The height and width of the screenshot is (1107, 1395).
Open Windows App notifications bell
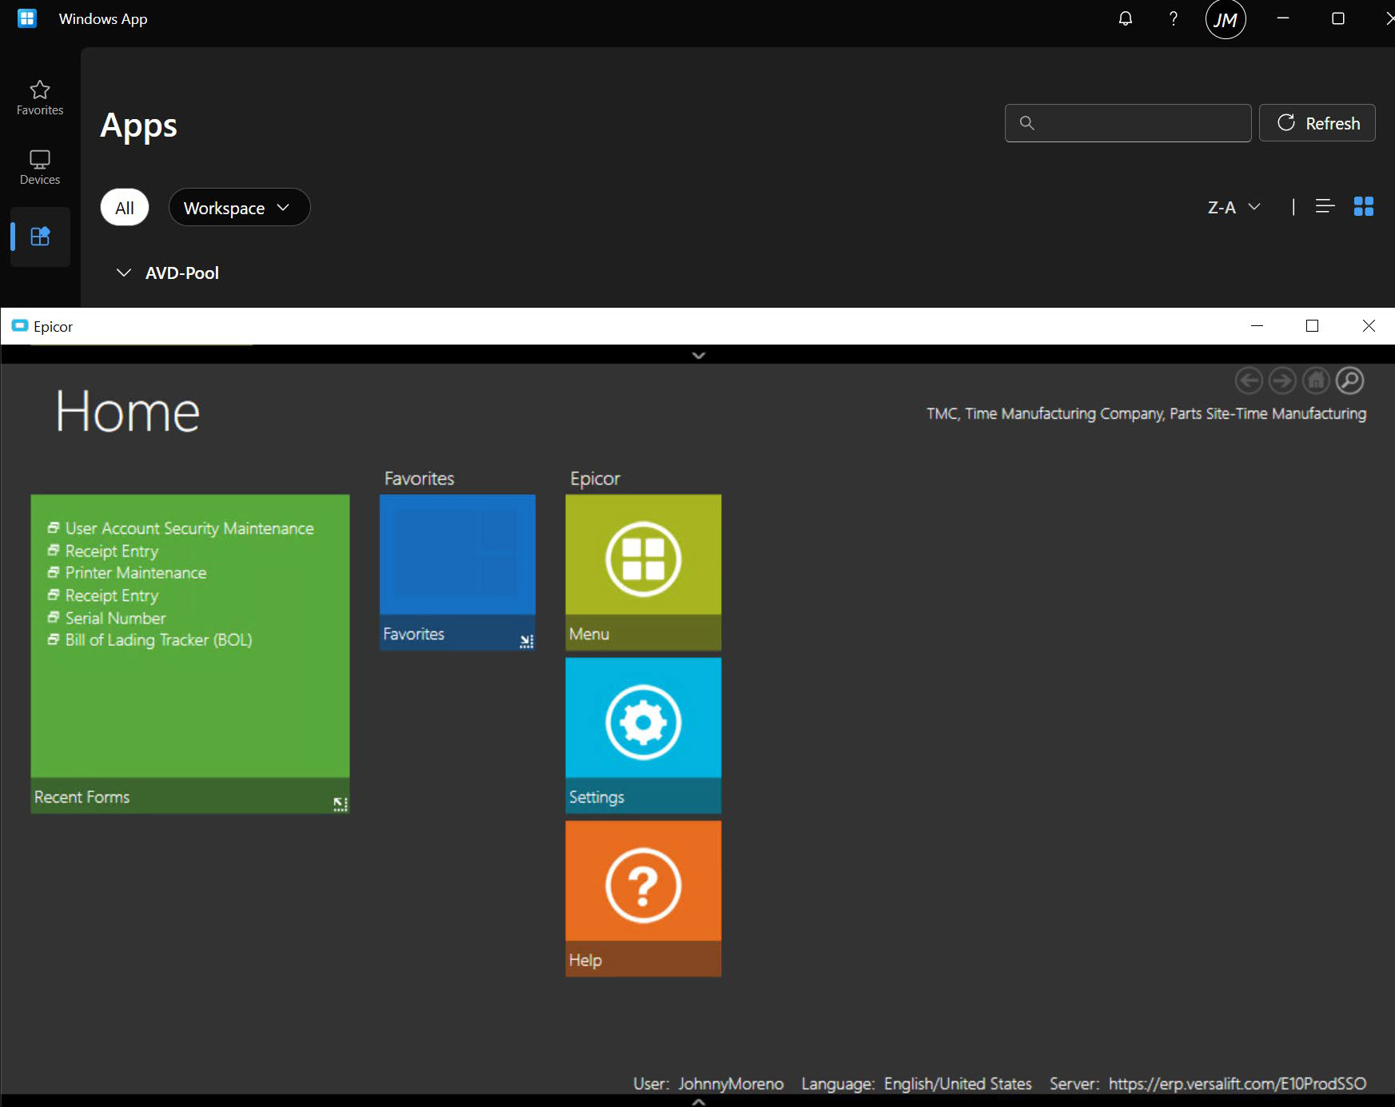tap(1126, 18)
